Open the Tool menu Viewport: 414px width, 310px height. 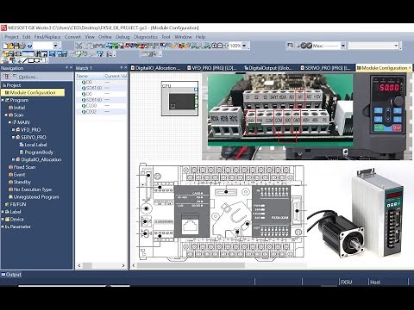(166, 37)
